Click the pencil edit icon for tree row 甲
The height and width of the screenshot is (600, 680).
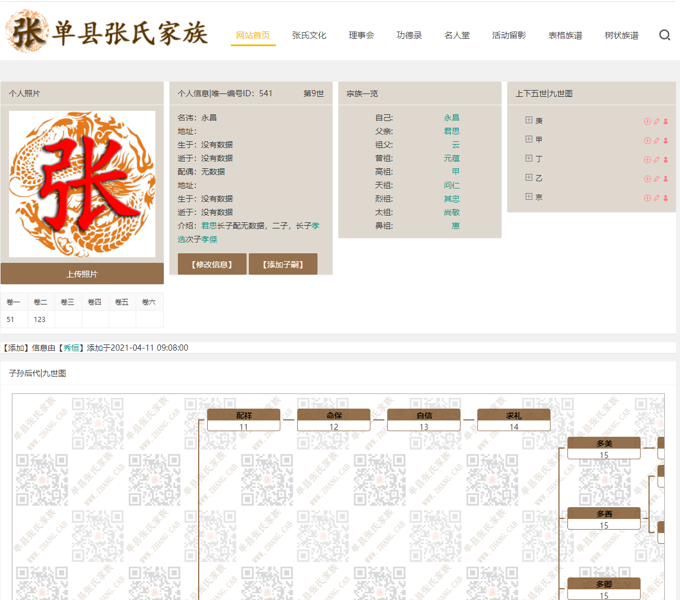coord(656,140)
